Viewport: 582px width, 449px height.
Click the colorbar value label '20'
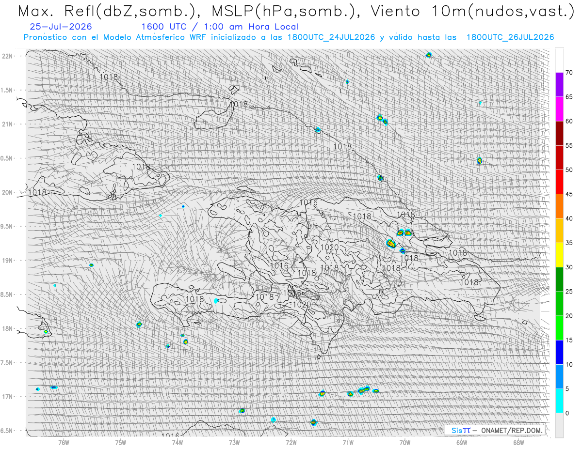(569, 316)
